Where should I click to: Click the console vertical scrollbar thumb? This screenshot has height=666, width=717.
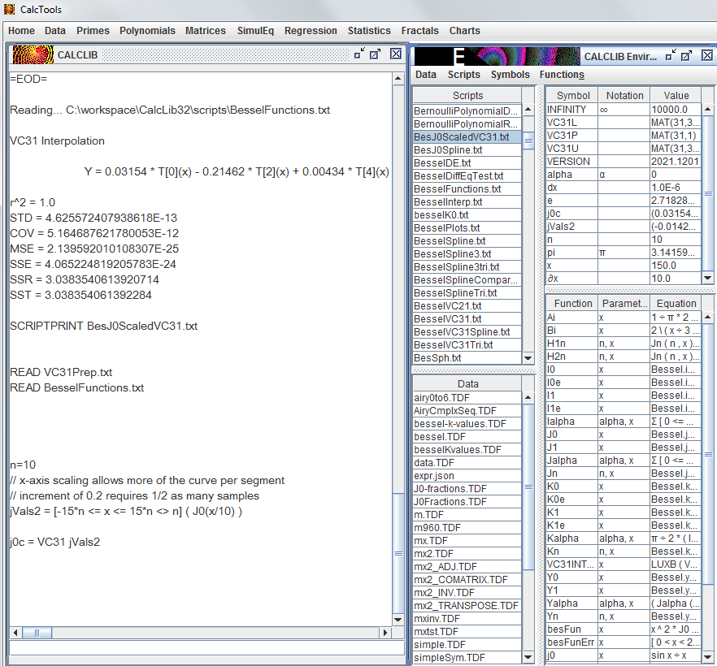(x=398, y=554)
